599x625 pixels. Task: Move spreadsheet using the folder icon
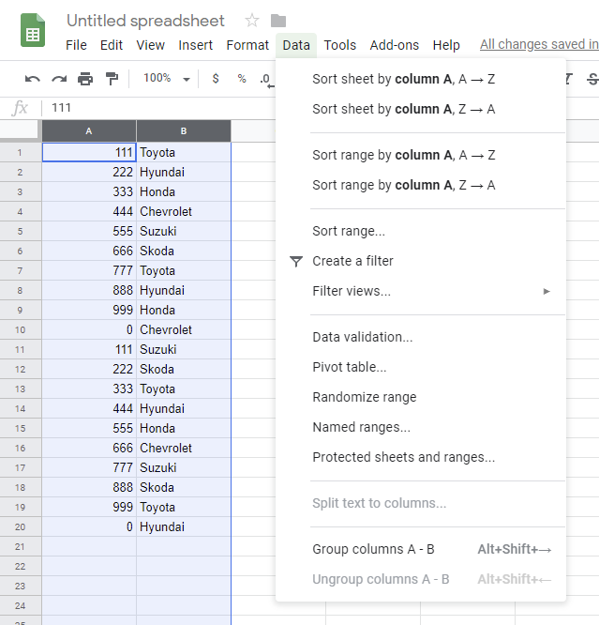click(278, 21)
